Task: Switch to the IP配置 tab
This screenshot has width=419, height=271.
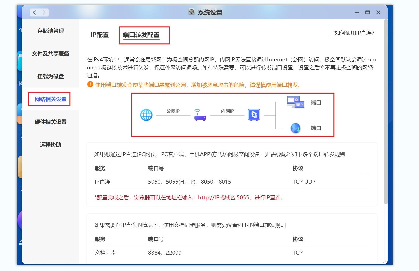Action: click(100, 34)
